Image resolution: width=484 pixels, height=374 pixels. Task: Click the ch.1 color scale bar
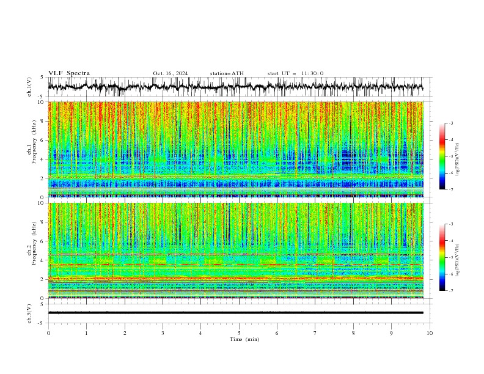click(442, 156)
